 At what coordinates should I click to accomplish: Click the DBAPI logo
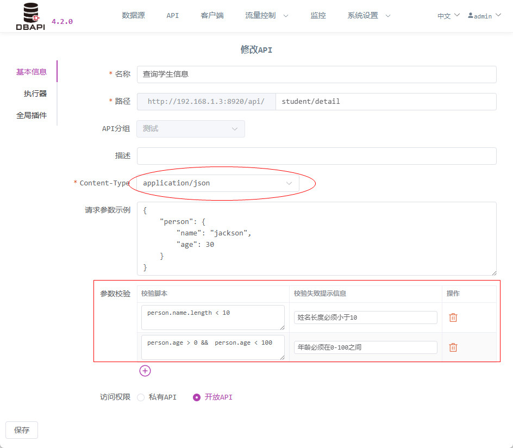(x=30, y=16)
